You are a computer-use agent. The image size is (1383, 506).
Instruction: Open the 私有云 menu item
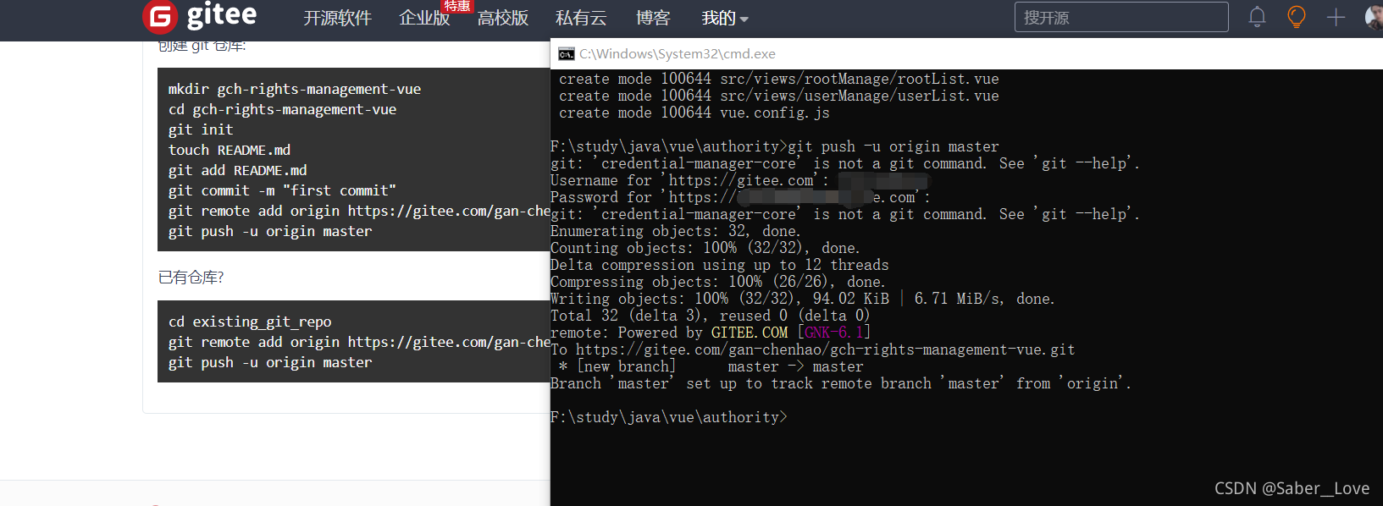[x=581, y=18]
